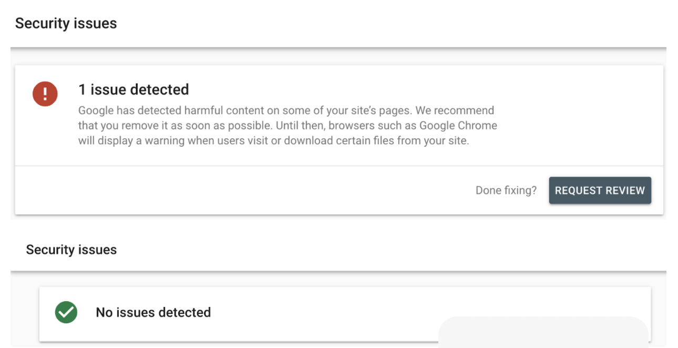
Task: Click the exclamation mark inside the red badge
Action: [x=45, y=94]
